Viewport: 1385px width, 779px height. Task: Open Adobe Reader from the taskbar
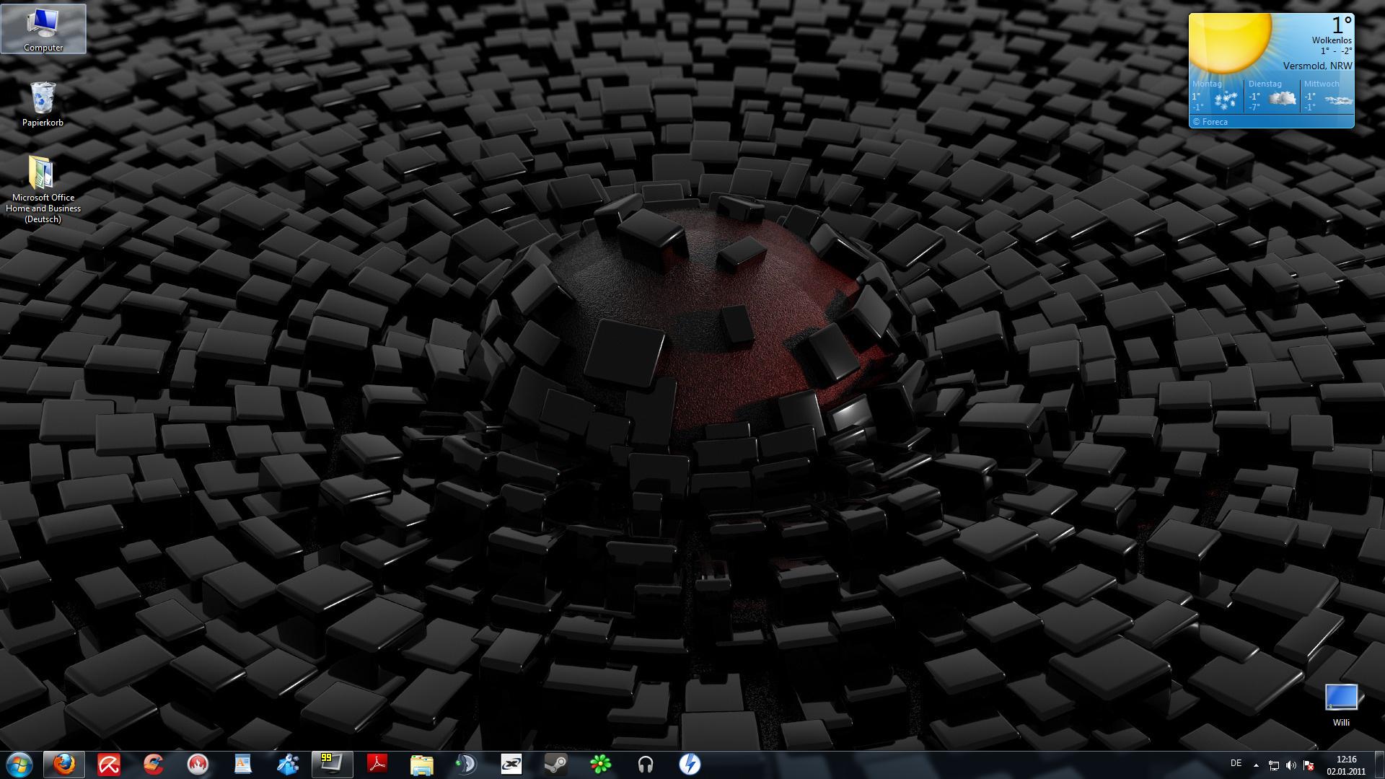pos(377,764)
